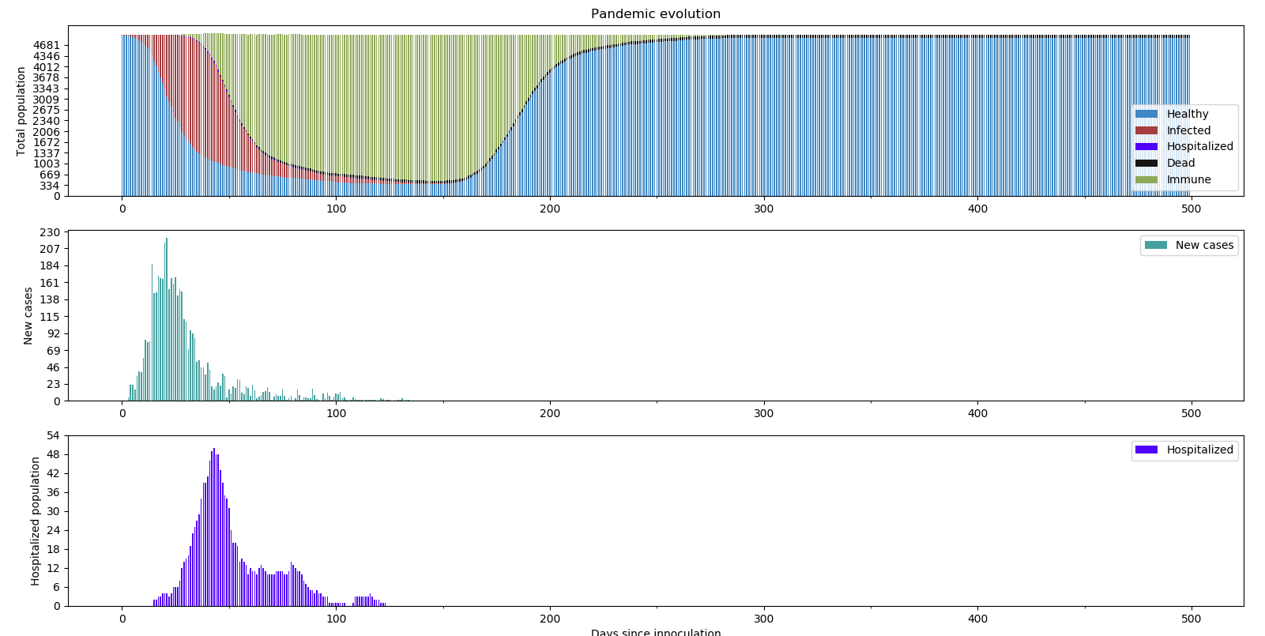1265x636 pixels.
Task: Click x-axis tick 300 under Pandemic evolution chart
Action: point(763,209)
